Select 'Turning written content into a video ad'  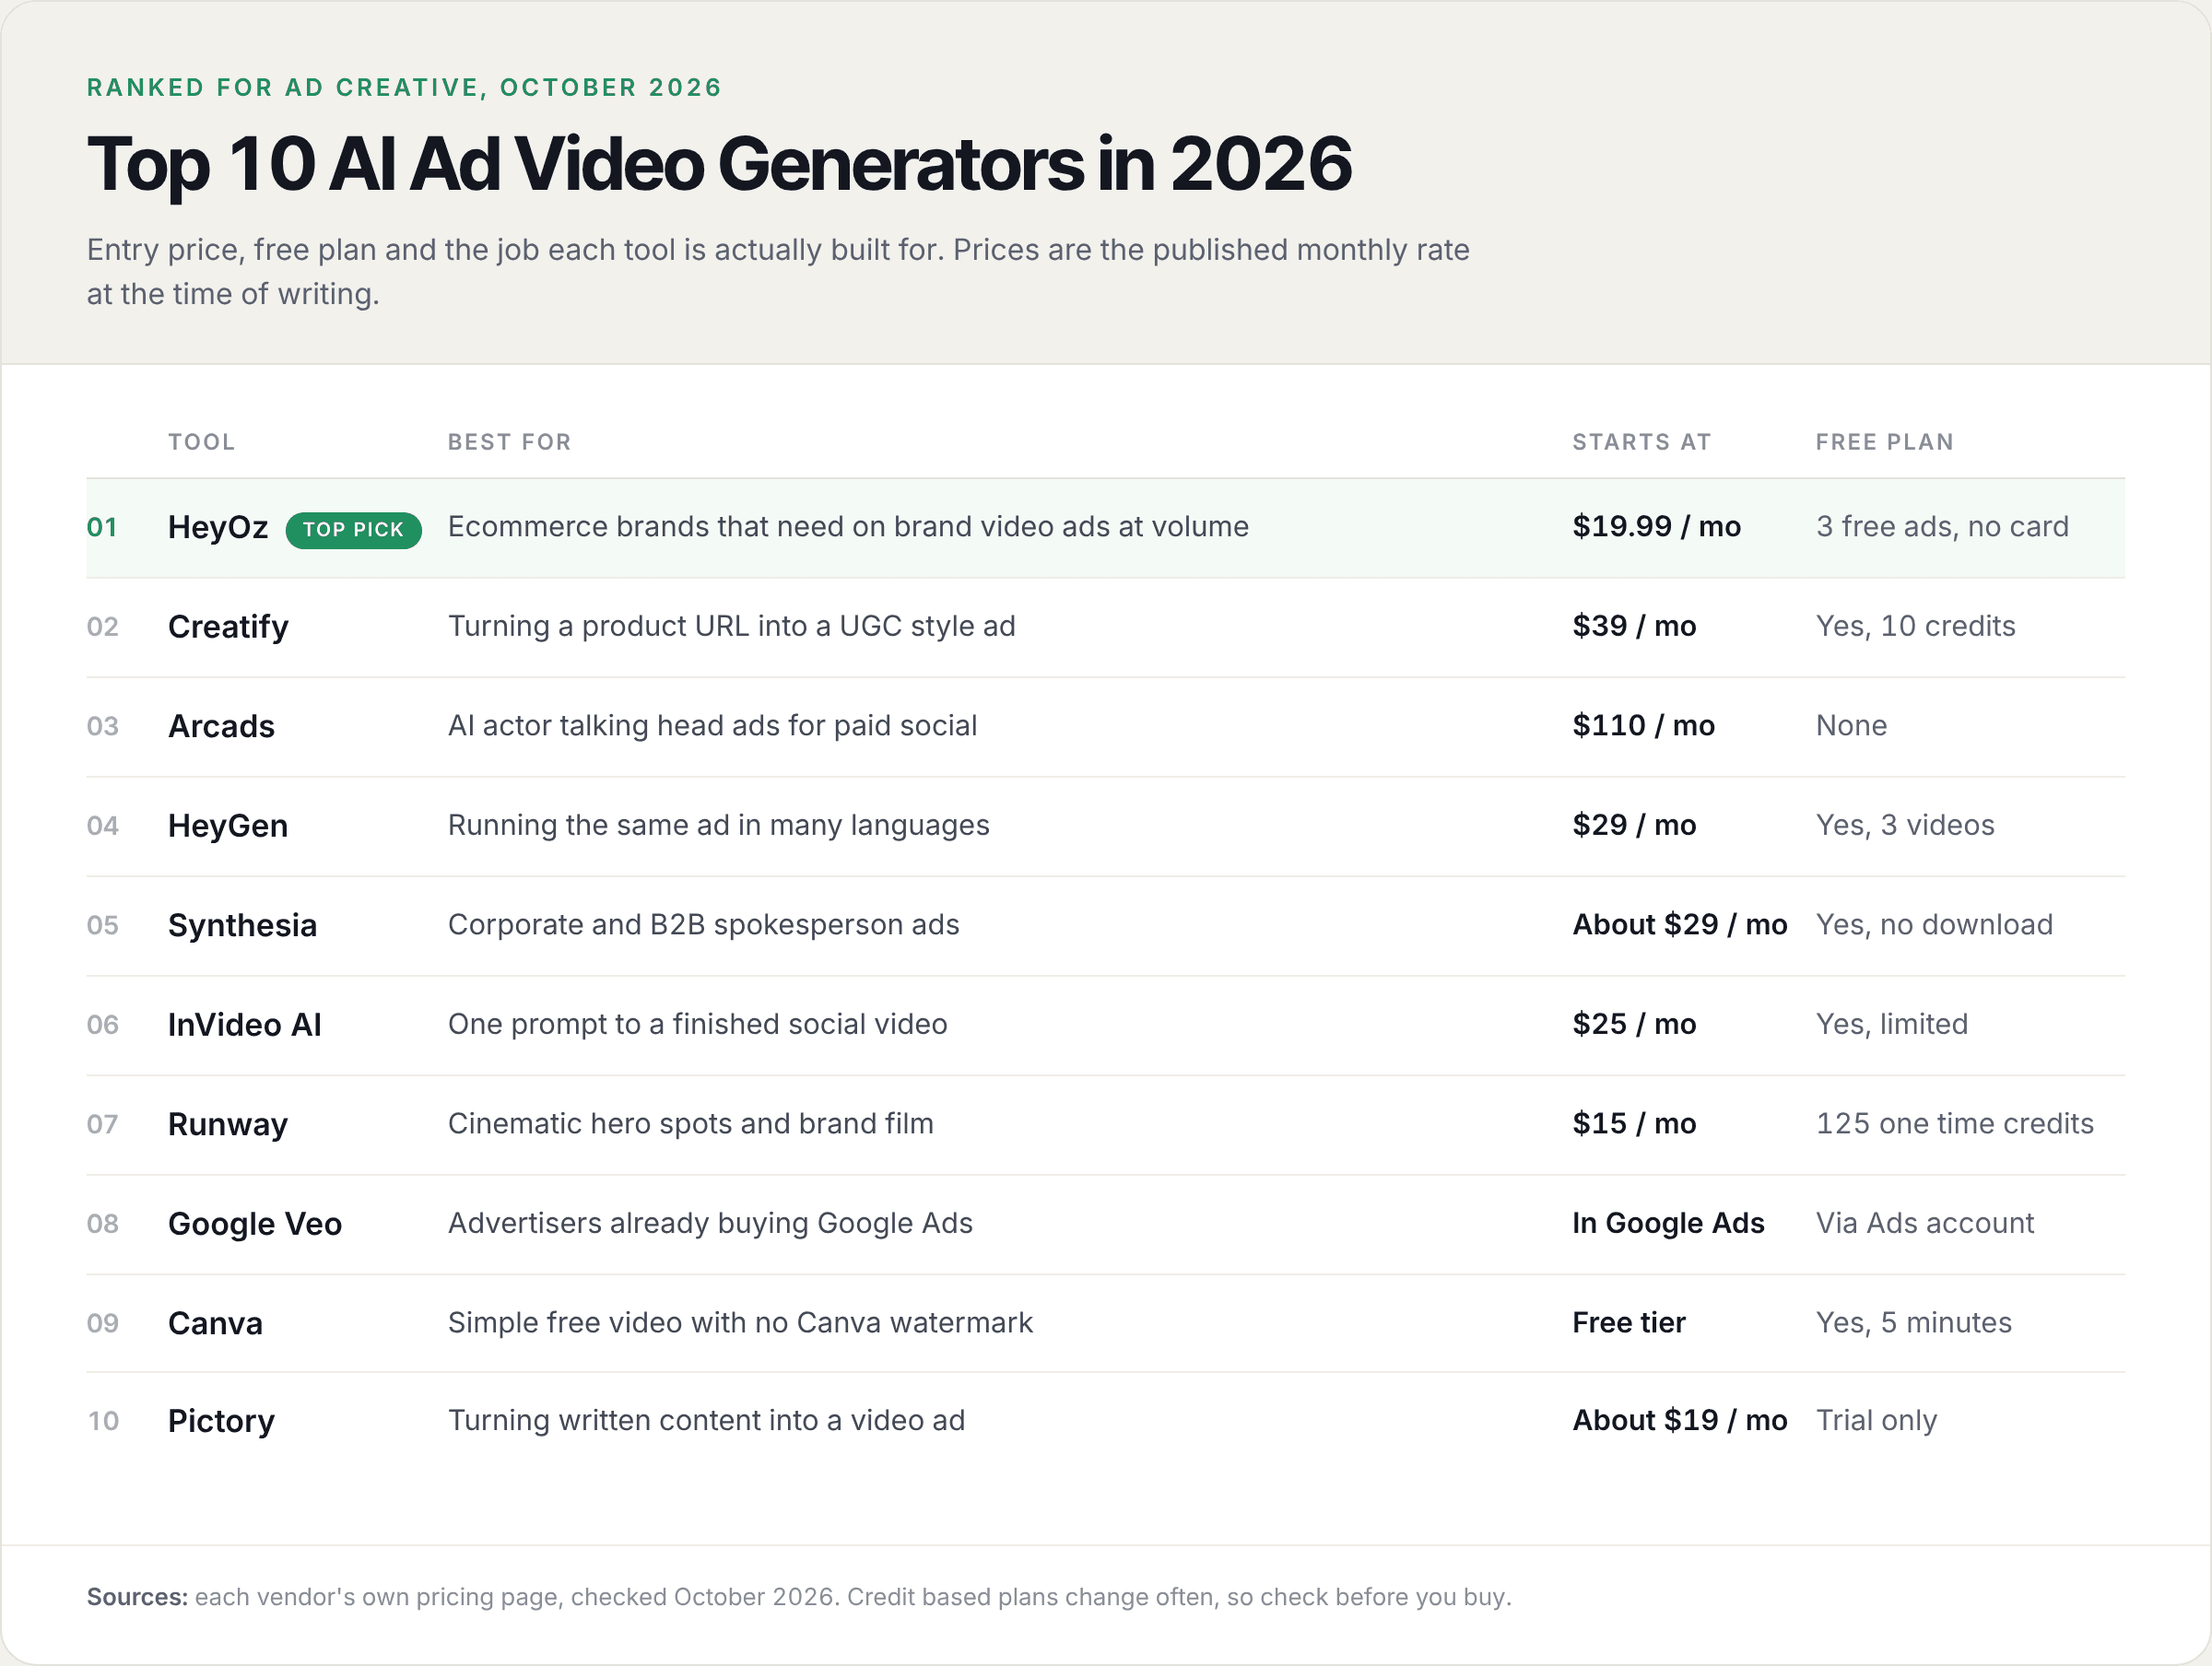click(x=707, y=1420)
